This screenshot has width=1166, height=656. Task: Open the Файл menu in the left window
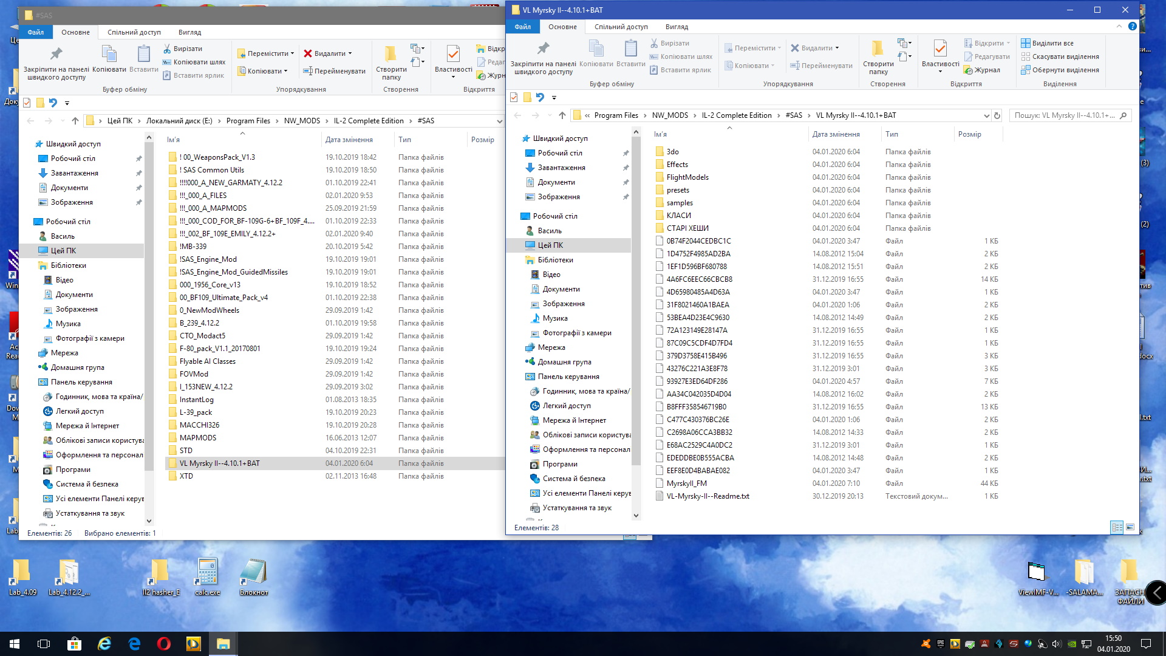click(35, 32)
